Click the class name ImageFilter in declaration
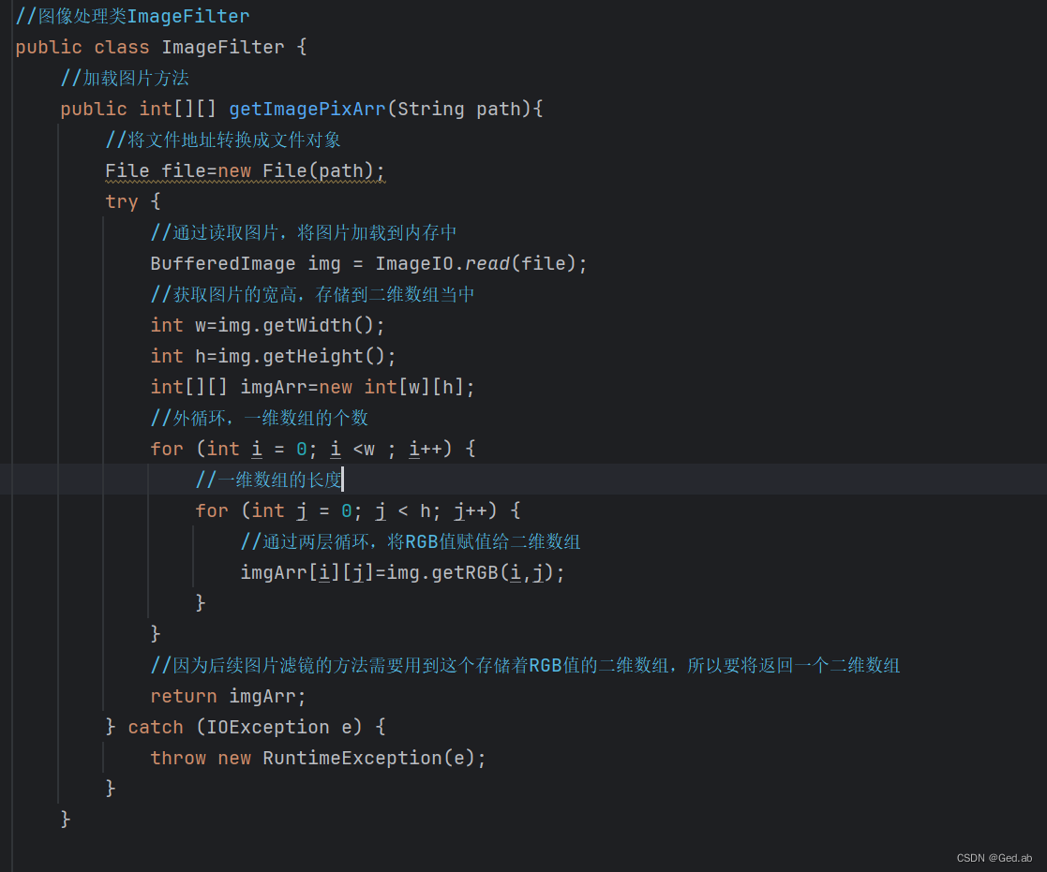 coord(223,48)
